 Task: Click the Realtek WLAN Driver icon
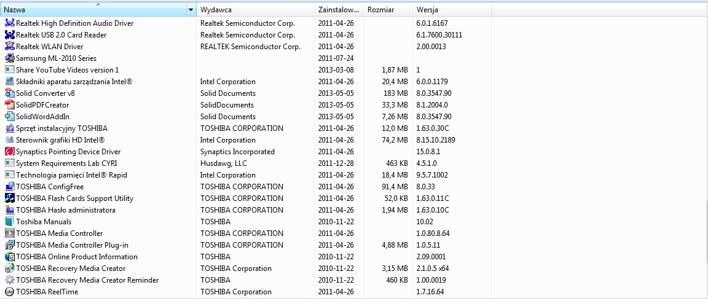click(9, 47)
